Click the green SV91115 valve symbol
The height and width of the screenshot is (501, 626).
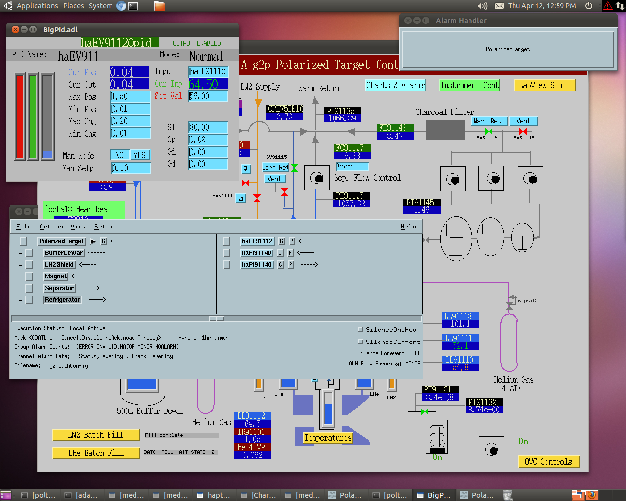pyautogui.click(x=294, y=168)
